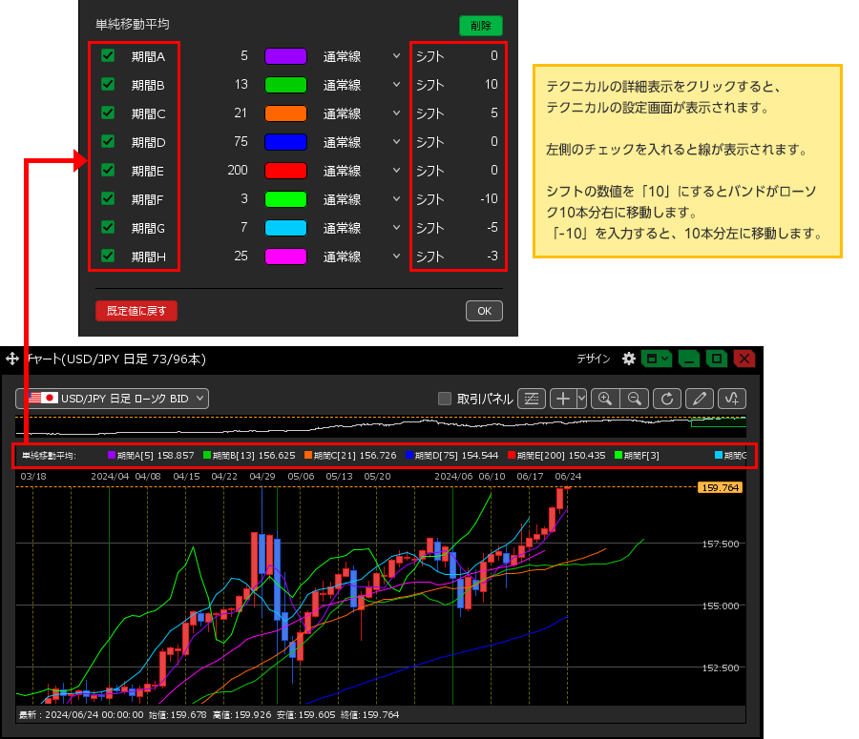Screen dimensions: 859x739
Task: Uncheck the 期間D checkbox
Action: [108, 142]
